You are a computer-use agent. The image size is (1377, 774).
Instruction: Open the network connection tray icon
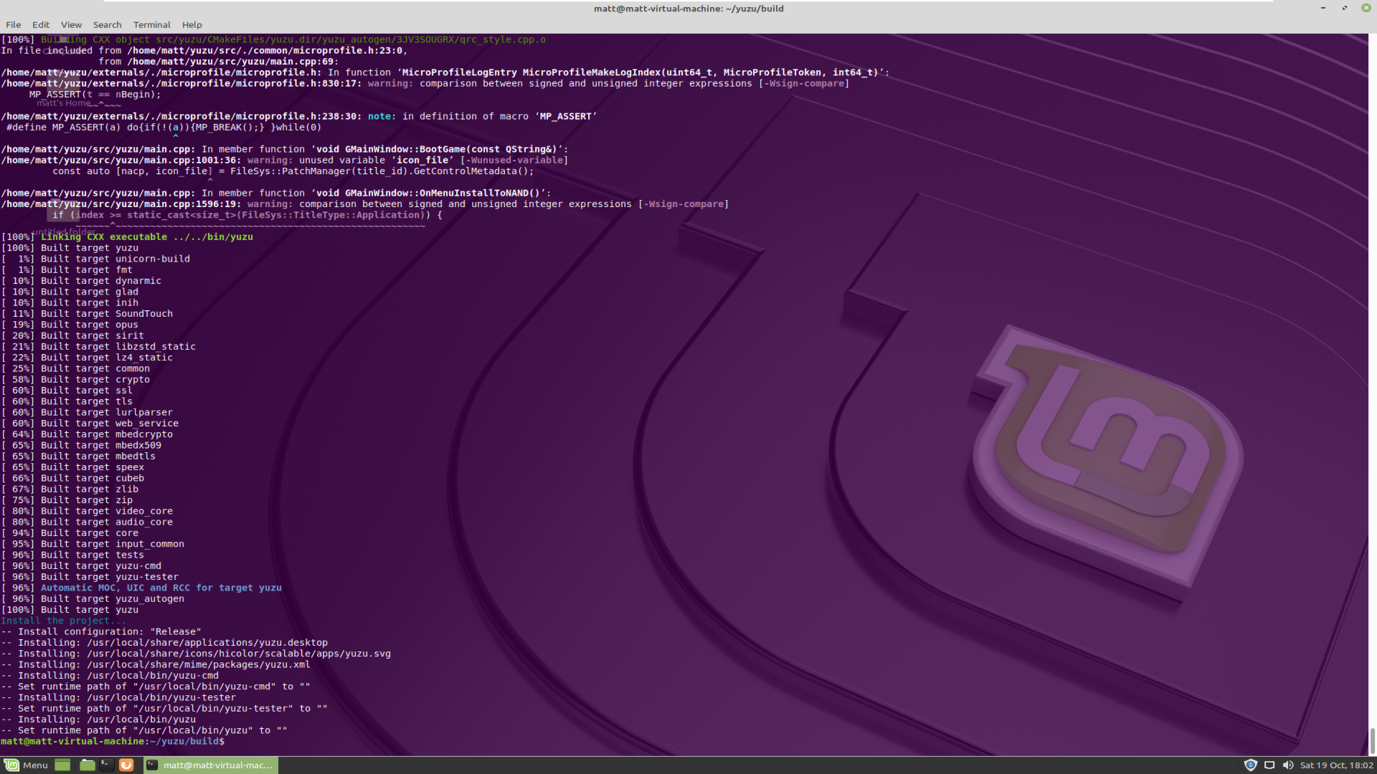click(x=1269, y=765)
